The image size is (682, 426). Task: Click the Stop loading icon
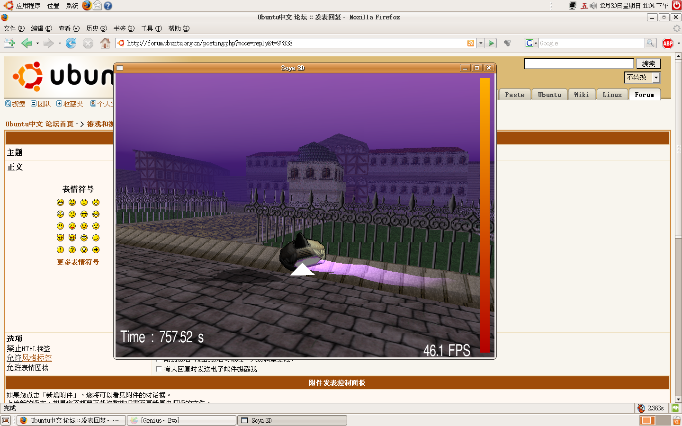[88, 43]
